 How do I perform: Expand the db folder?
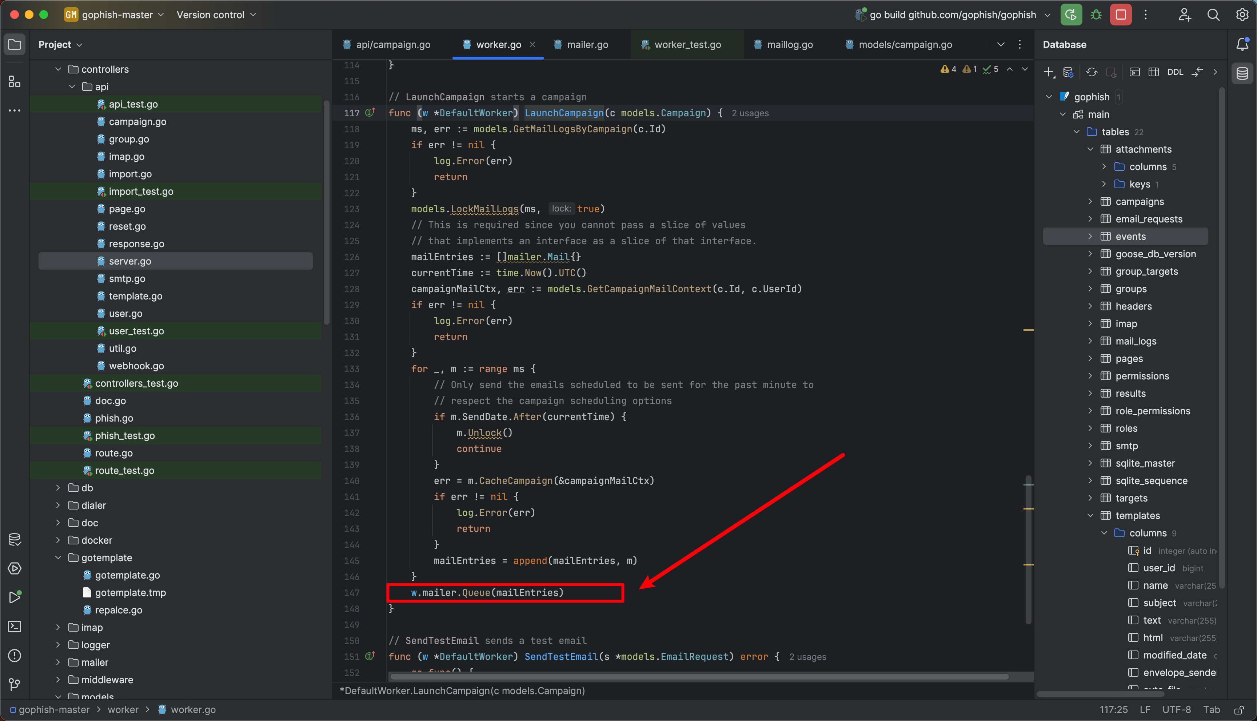tap(58, 488)
